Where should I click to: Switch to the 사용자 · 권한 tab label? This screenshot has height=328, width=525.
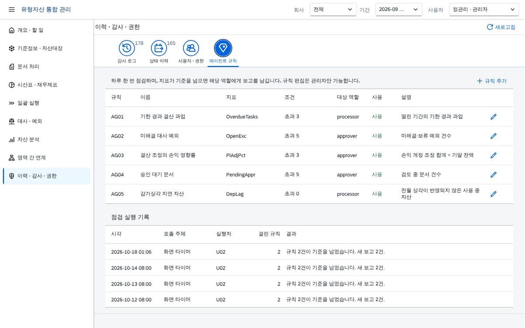(x=191, y=61)
